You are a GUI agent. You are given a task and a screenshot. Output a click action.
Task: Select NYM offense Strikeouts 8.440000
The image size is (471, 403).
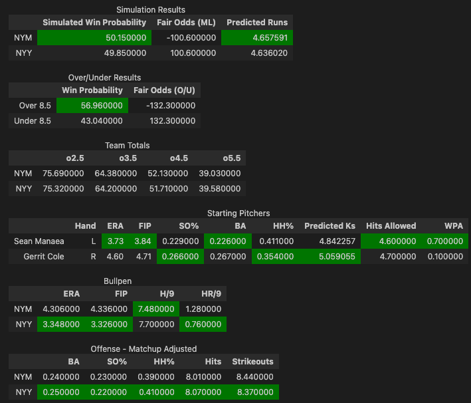click(252, 377)
